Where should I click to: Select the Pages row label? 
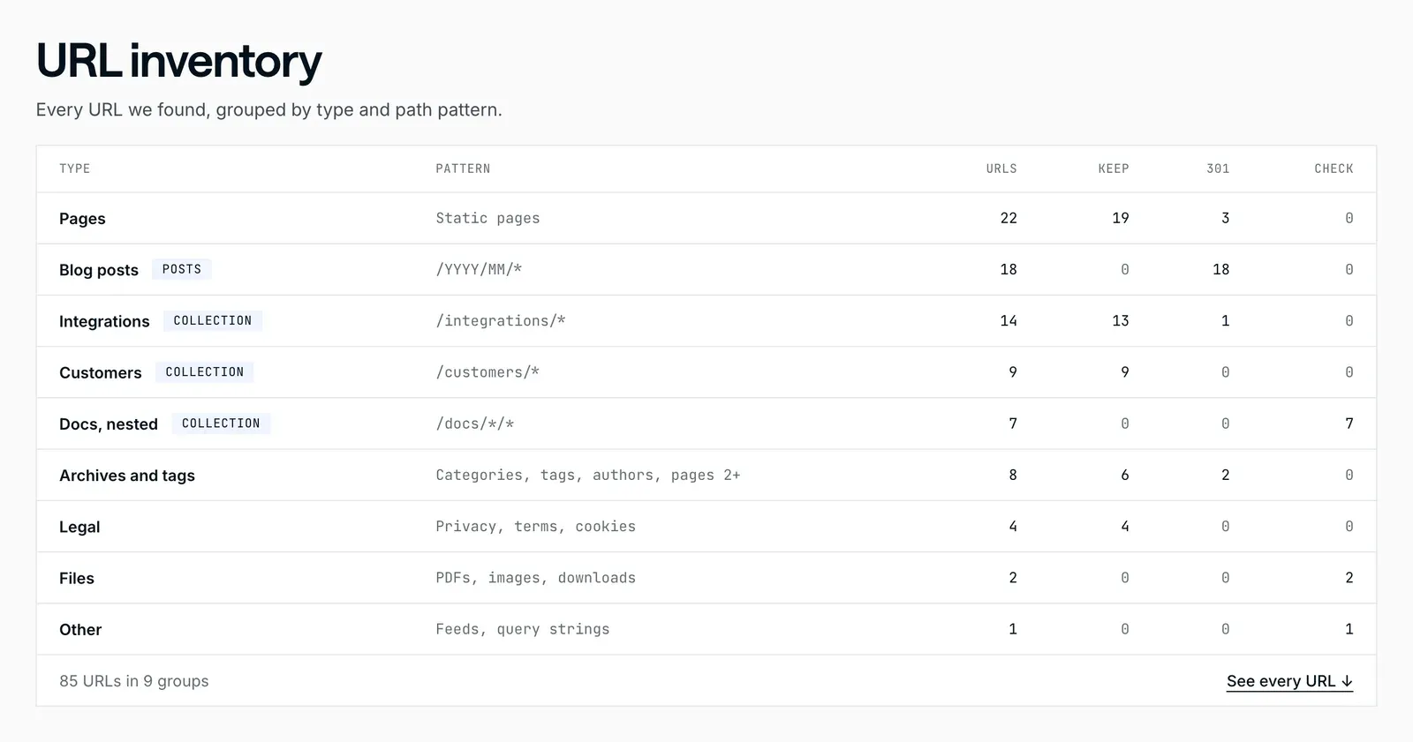[x=82, y=219]
